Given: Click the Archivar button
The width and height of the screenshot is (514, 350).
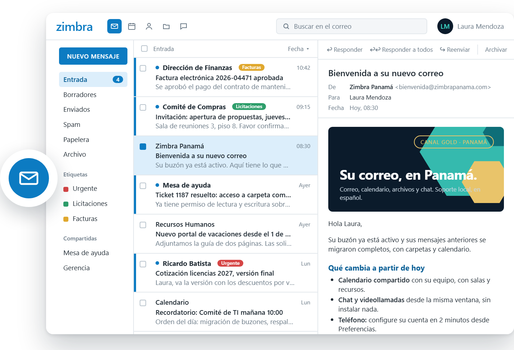Looking at the screenshot, I should (496, 50).
